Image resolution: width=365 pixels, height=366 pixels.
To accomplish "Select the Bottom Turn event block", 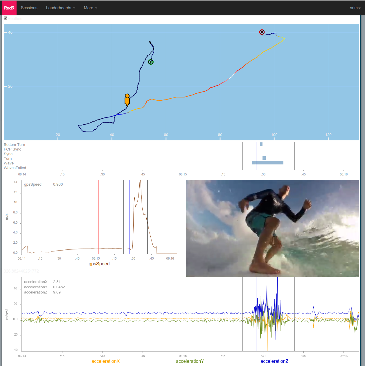I will pyautogui.click(x=261, y=144).
